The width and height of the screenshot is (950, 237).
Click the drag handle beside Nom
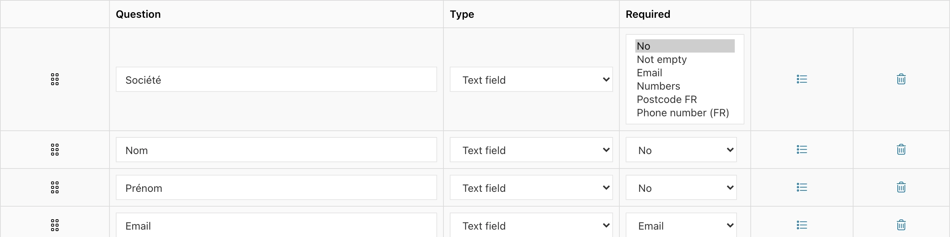click(55, 150)
